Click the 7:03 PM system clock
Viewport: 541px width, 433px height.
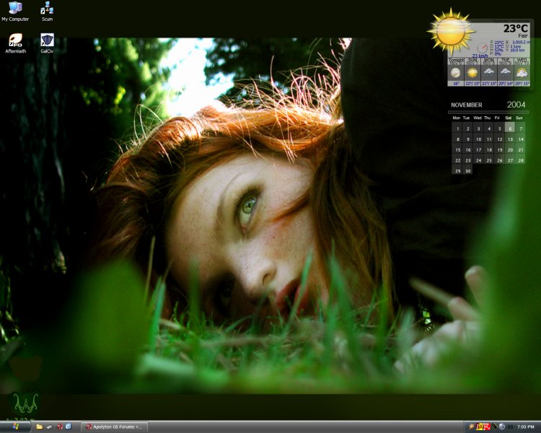pos(526,427)
